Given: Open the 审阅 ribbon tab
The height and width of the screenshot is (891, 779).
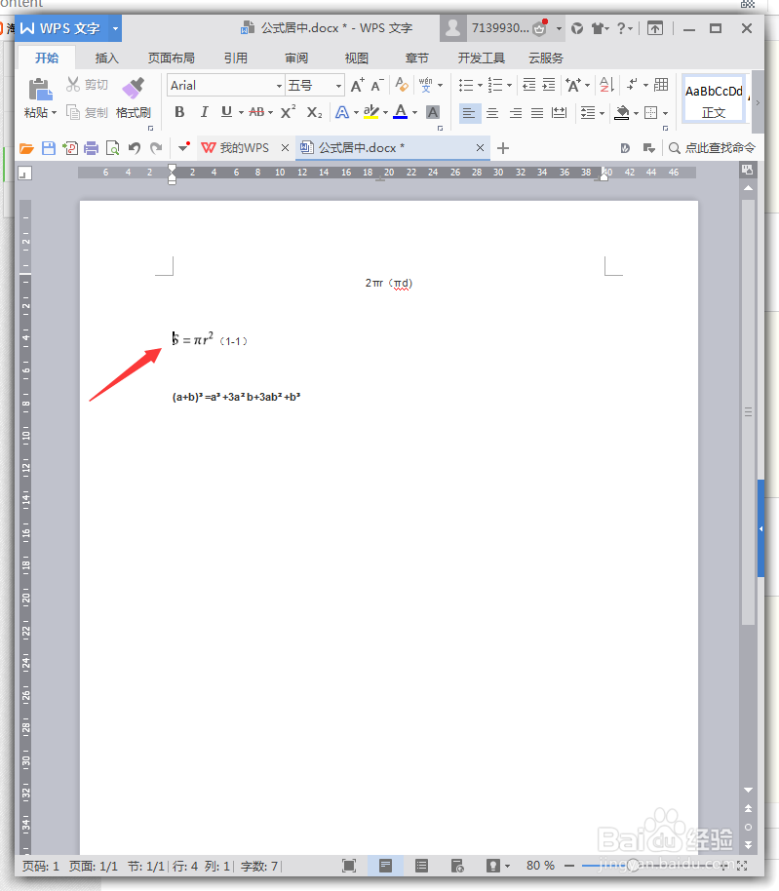Looking at the screenshot, I should point(296,58).
